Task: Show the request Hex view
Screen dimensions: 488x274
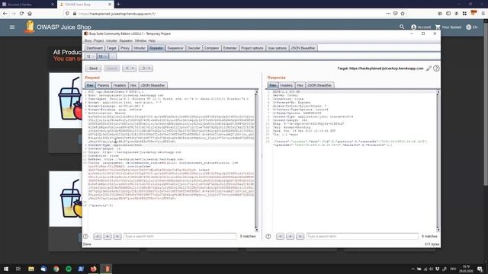Action: point(133,85)
